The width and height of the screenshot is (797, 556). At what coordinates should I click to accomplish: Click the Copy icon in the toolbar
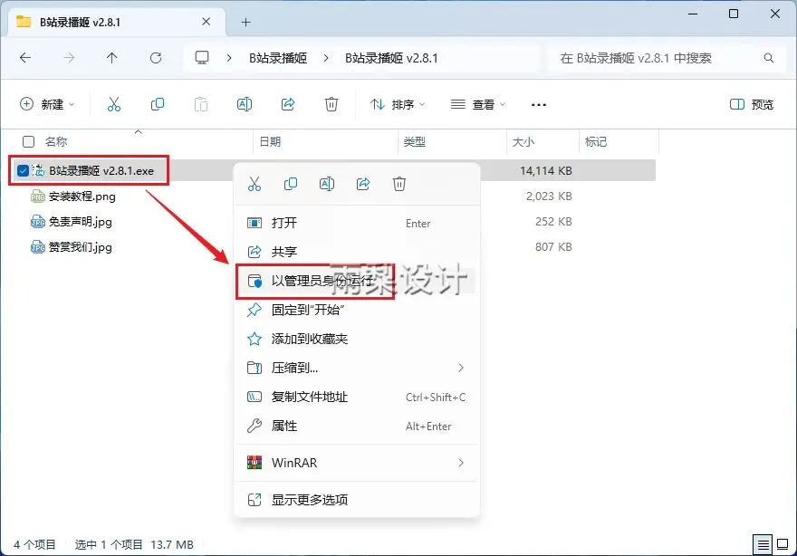click(158, 104)
